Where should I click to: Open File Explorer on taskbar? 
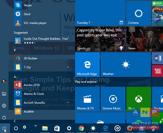[45, 128]
